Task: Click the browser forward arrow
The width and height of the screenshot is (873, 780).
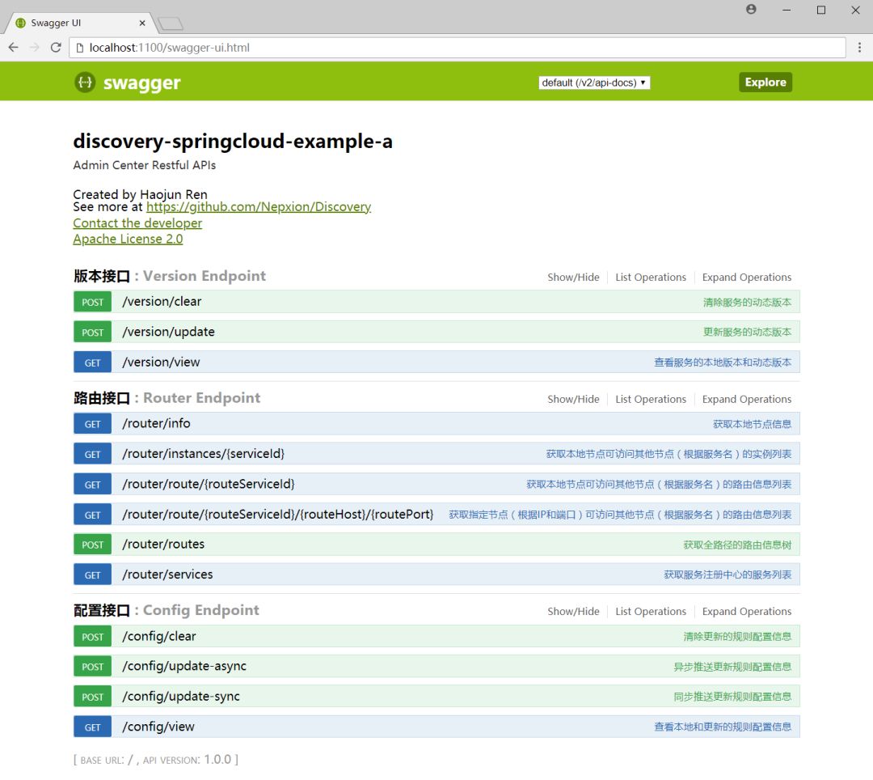Action: pos(35,48)
